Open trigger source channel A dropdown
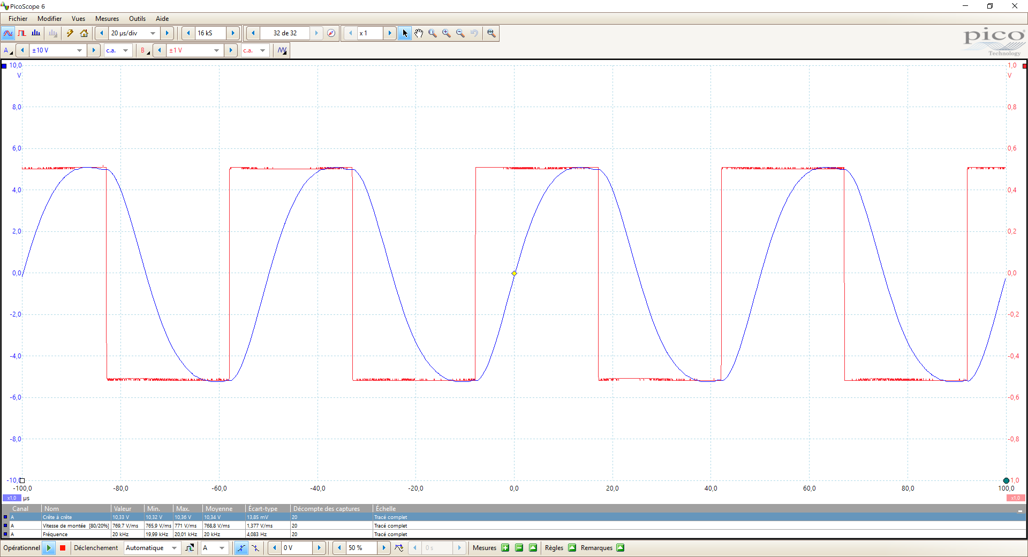 [222, 548]
